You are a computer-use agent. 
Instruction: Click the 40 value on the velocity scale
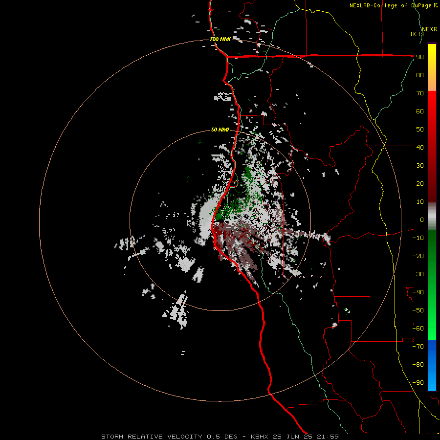(420, 147)
